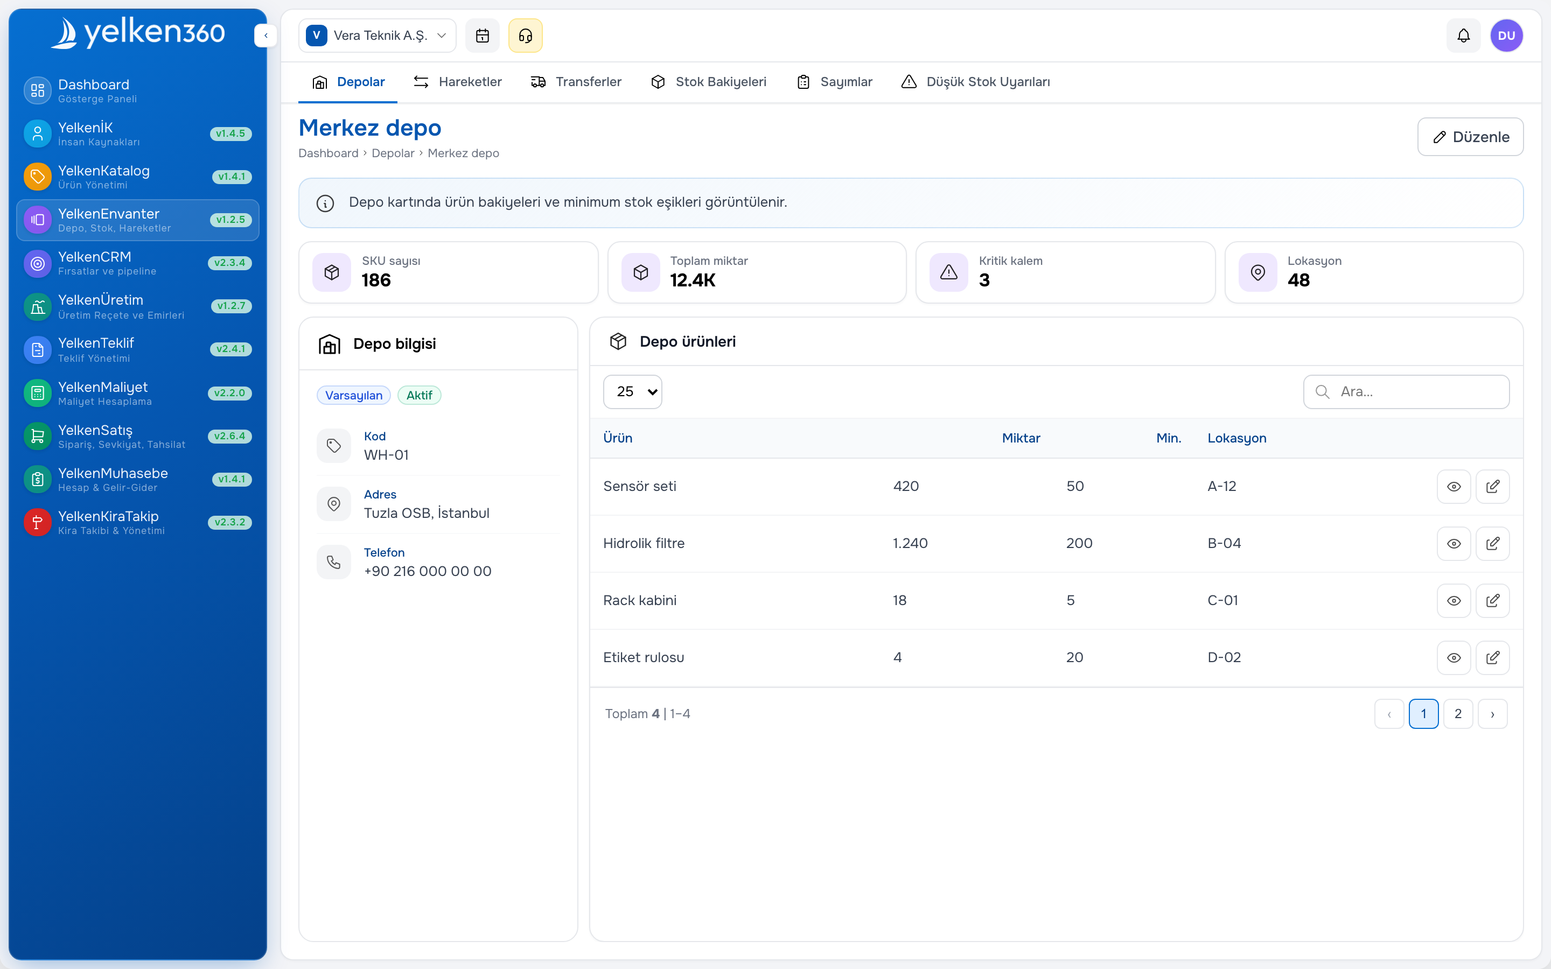Go to page 2 of products

[1457, 714]
